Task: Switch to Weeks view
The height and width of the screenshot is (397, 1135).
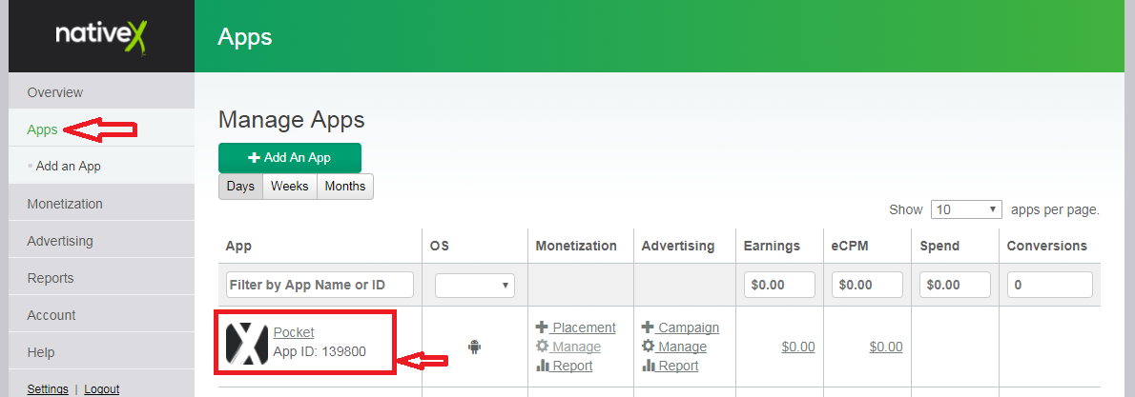Action: click(289, 187)
